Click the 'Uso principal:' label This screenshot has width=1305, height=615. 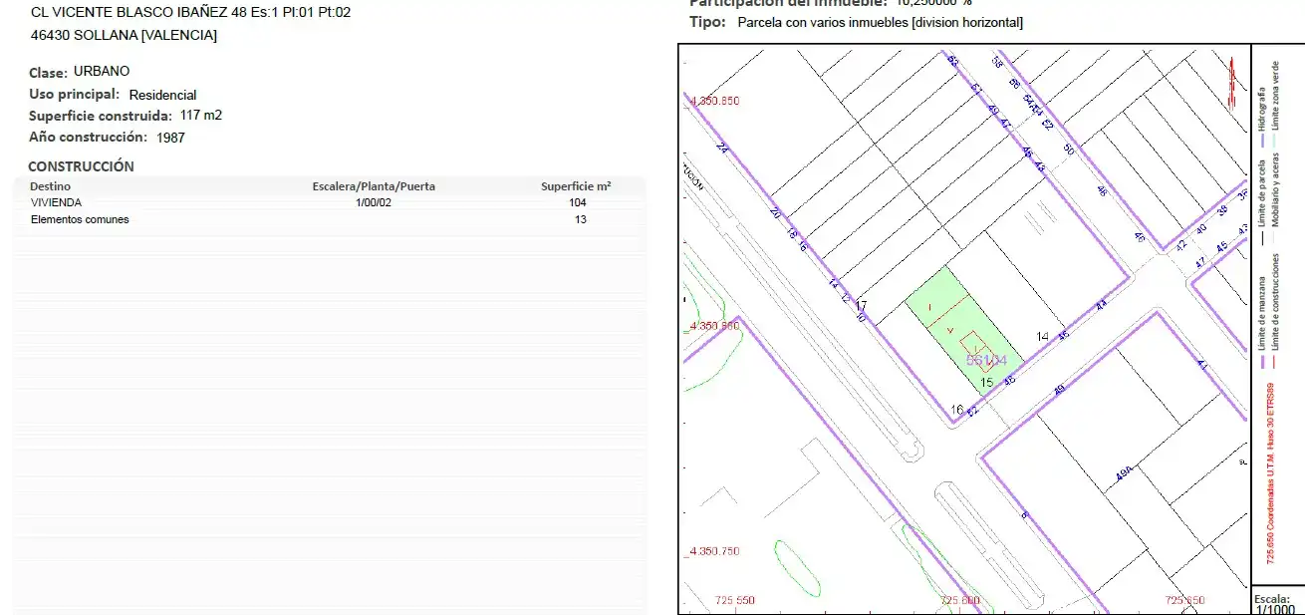click(x=75, y=95)
